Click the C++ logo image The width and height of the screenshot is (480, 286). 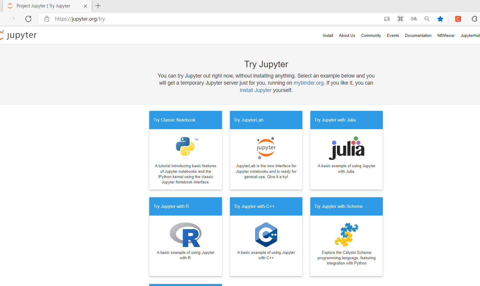[266, 235]
